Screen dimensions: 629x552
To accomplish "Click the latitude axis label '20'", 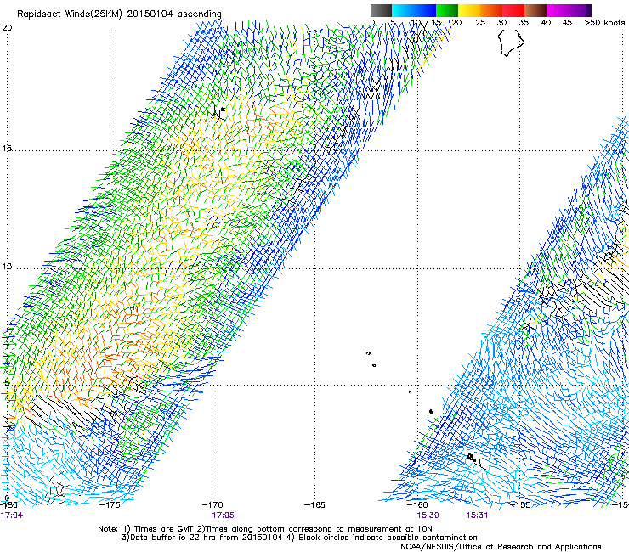I will point(7,27).
